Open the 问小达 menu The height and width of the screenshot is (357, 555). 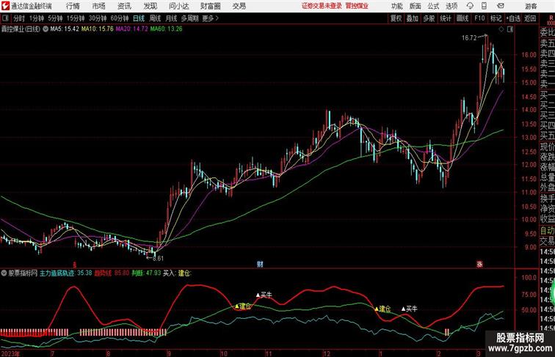point(178,6)
